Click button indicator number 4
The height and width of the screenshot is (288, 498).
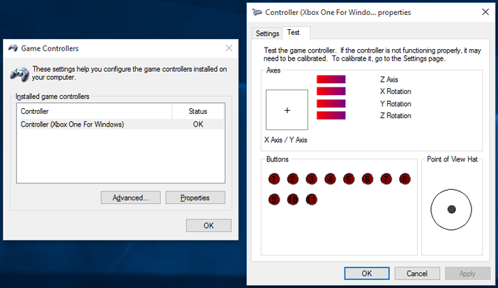click(330, 179)
